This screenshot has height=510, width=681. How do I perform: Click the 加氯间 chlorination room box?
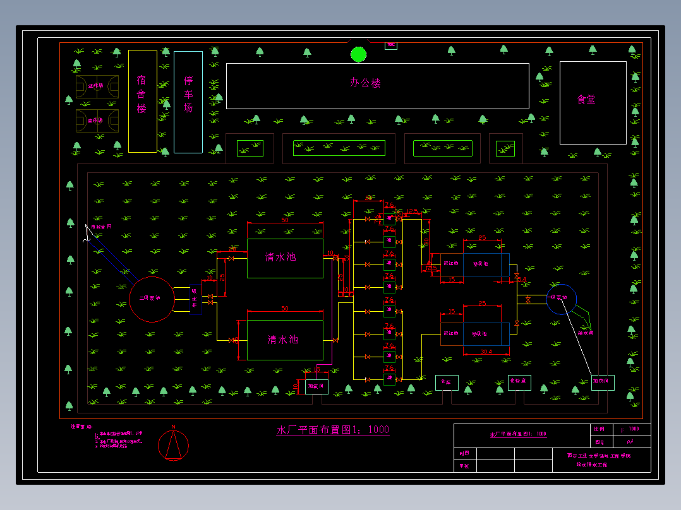coord(316,386)
